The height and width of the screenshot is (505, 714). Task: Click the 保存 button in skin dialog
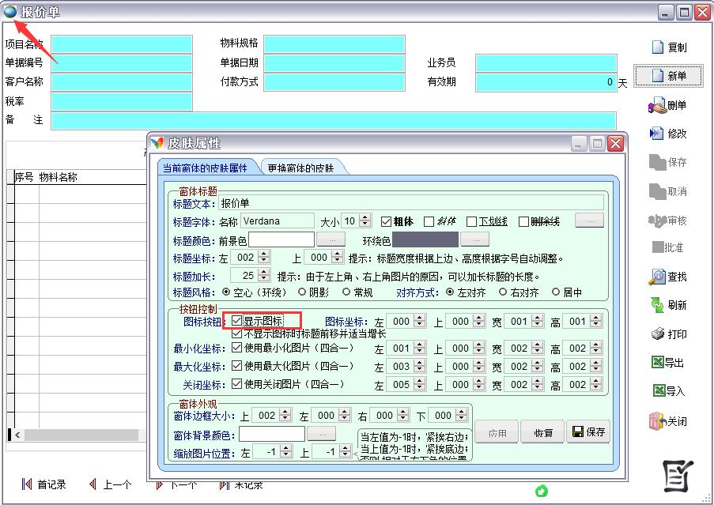point(589,432)
